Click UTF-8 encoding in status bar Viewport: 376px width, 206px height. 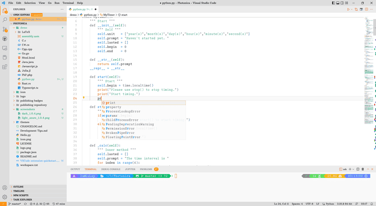309,204
